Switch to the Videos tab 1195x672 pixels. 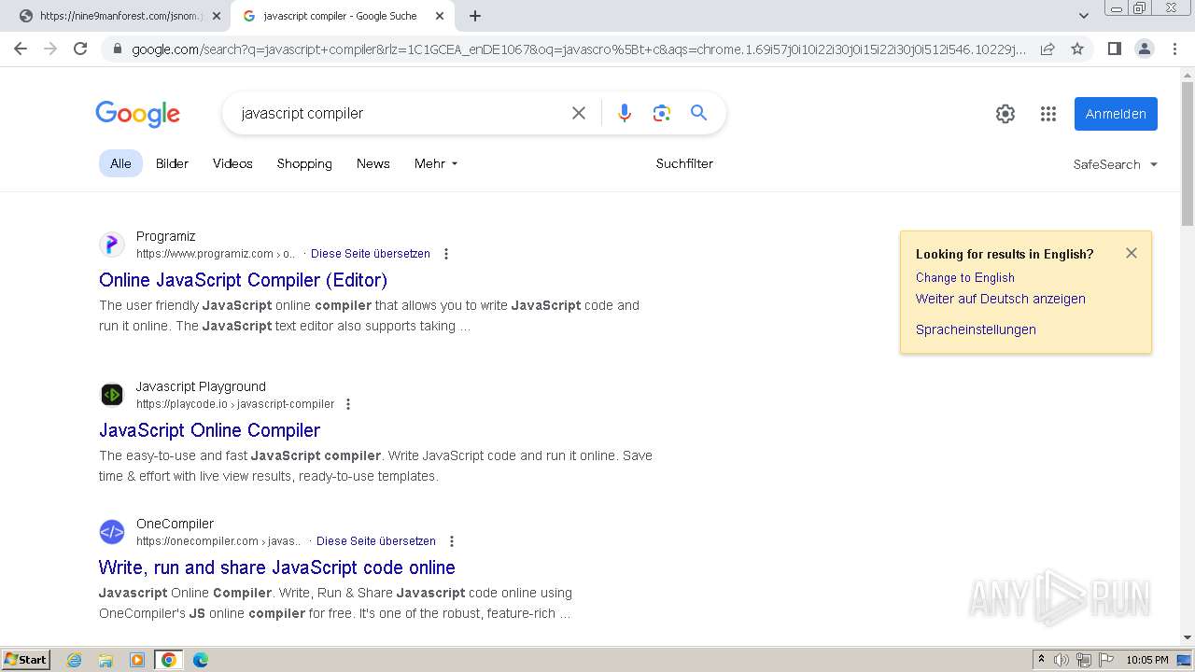click(232, 163)
